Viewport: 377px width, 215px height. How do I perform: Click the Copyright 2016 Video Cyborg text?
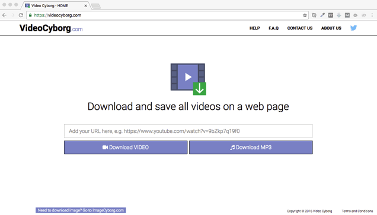(x=309, y=211)
